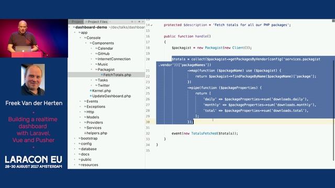Collapse the Console folder arrow
Image resolution: width=335 pixels, height=188 pixels.
[80, 38]
